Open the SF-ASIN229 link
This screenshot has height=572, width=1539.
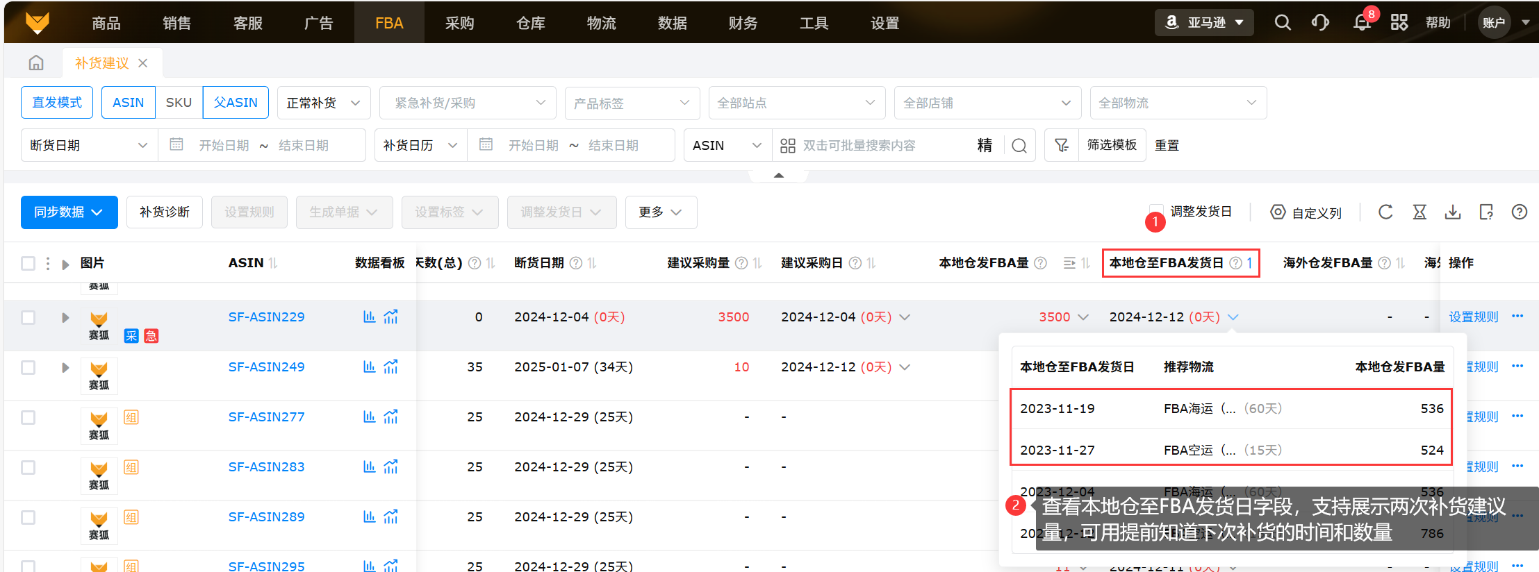coord(267,317)
